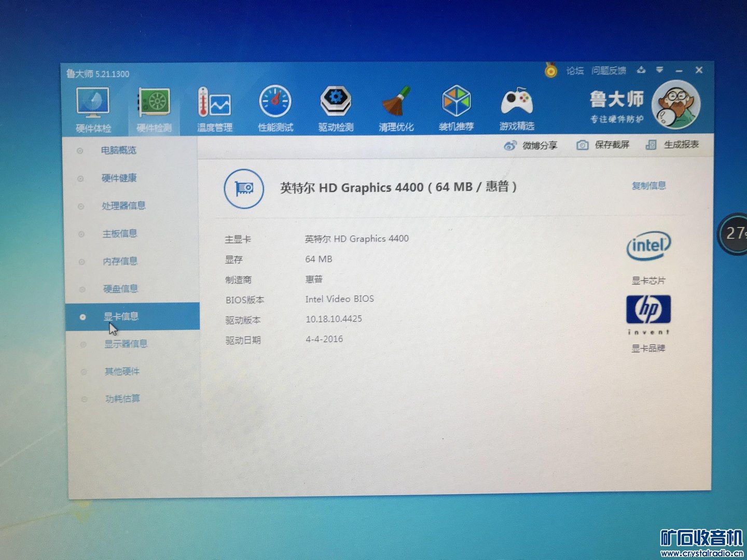Select the highlighted 显卡信息 sidebar item
This screenshot has width=747, height=560.
132,316
